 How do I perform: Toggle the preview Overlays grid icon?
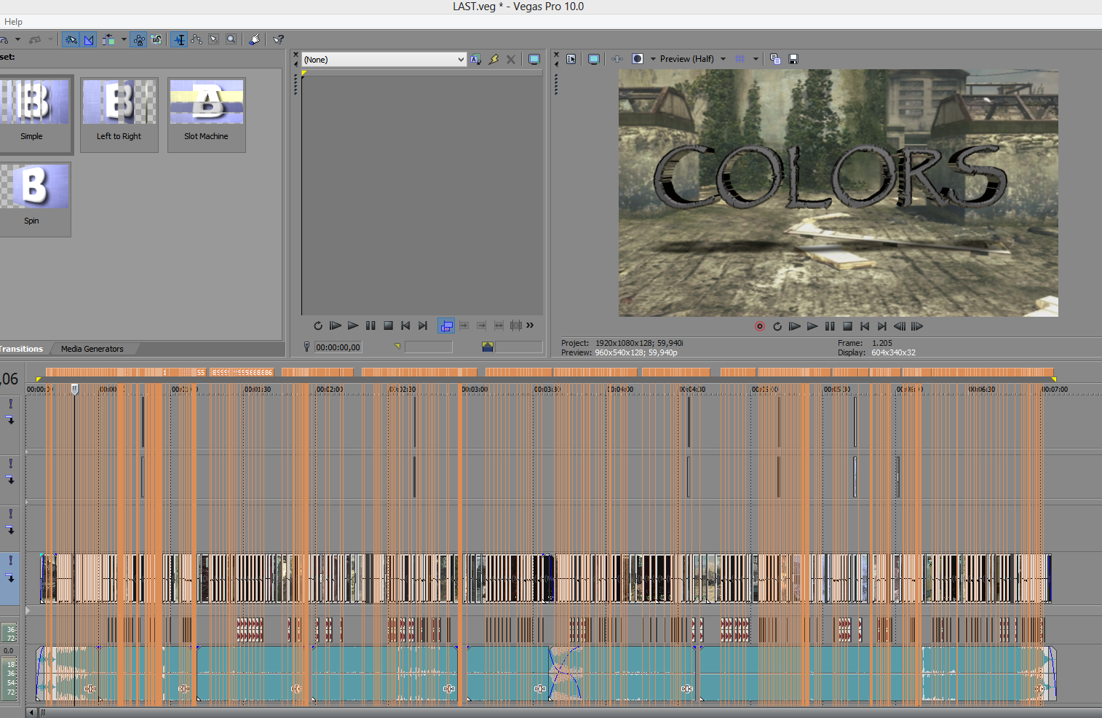[x=740, y=59]
